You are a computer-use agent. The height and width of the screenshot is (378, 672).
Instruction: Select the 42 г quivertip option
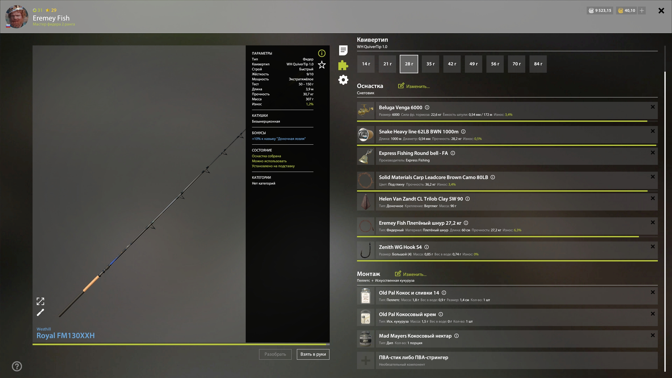click(452, 64)
